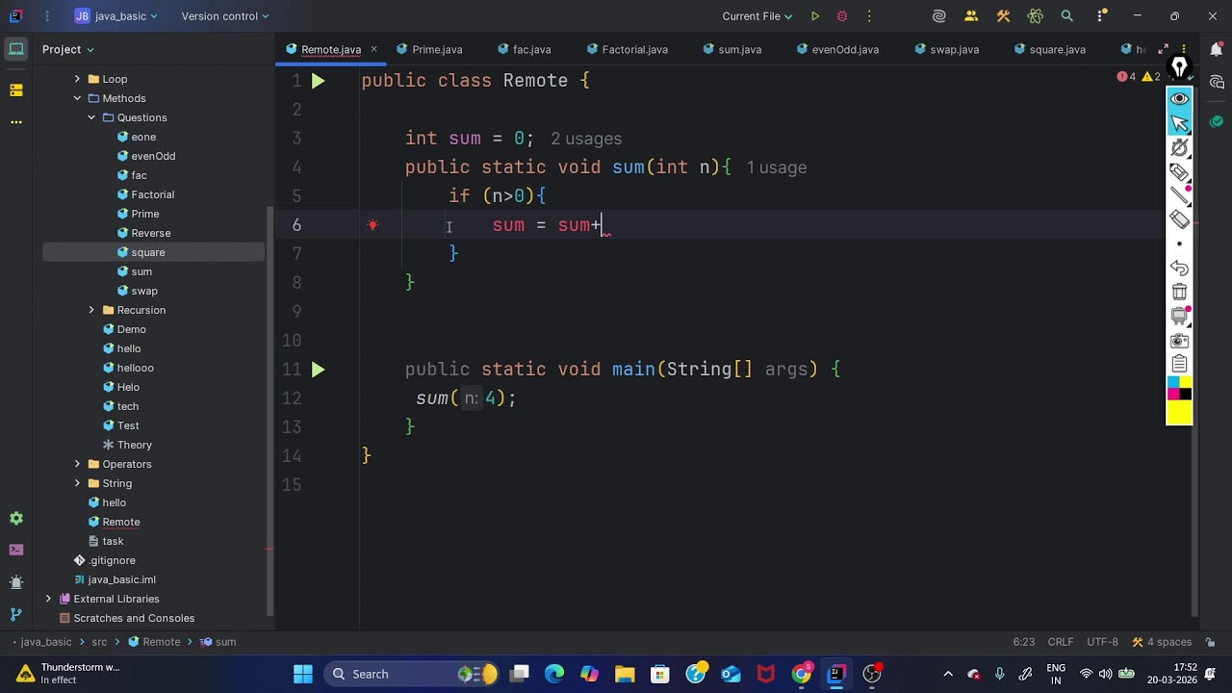Open Search Everywhere magnifier
The width and height of the screenshot is (1232, 693).
tap(1066, 16)
